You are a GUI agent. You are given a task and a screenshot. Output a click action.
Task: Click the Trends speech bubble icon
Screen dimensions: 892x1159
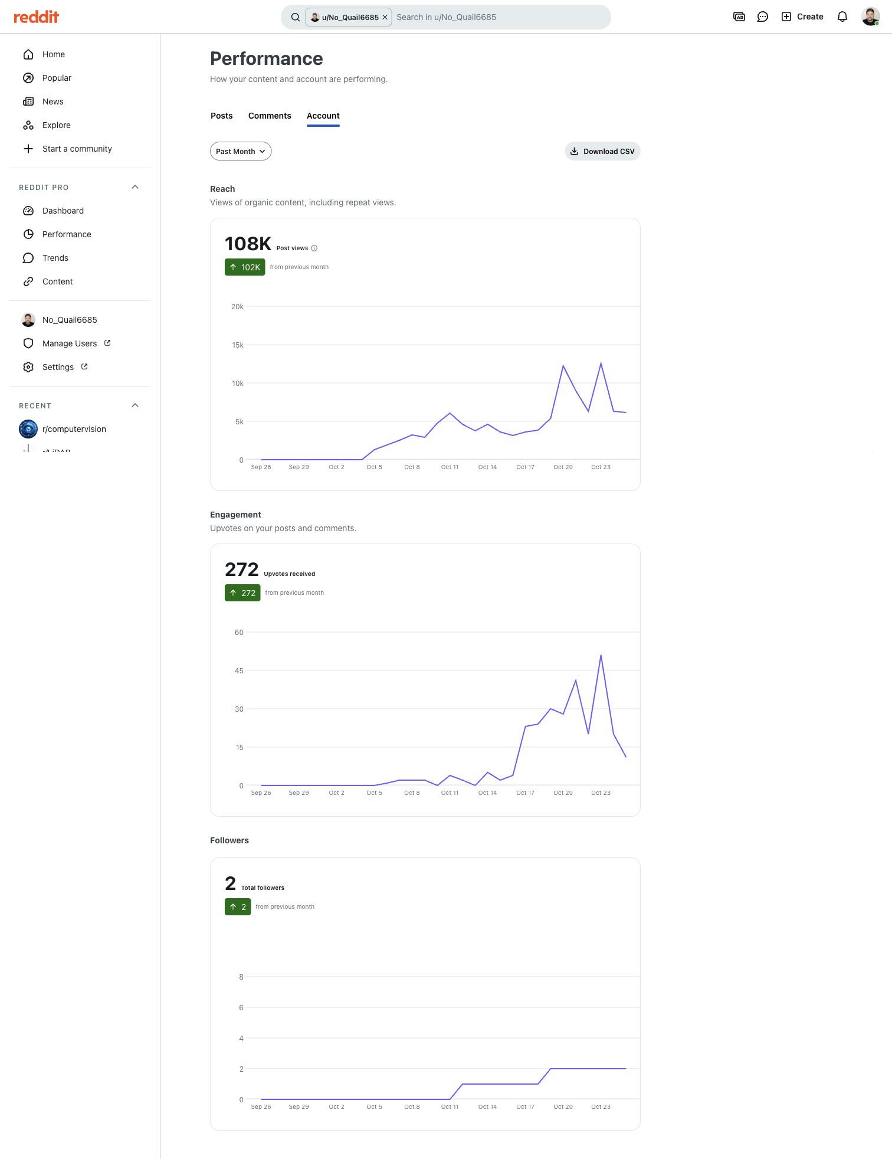[28, 258]
